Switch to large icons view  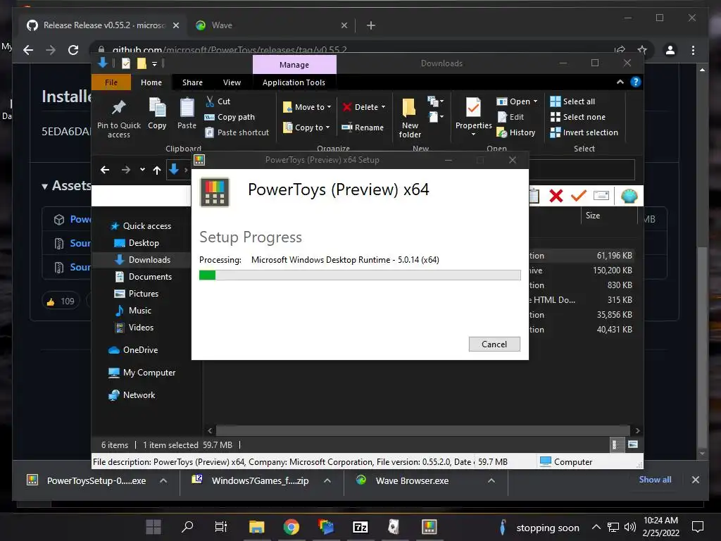point(633,444)
